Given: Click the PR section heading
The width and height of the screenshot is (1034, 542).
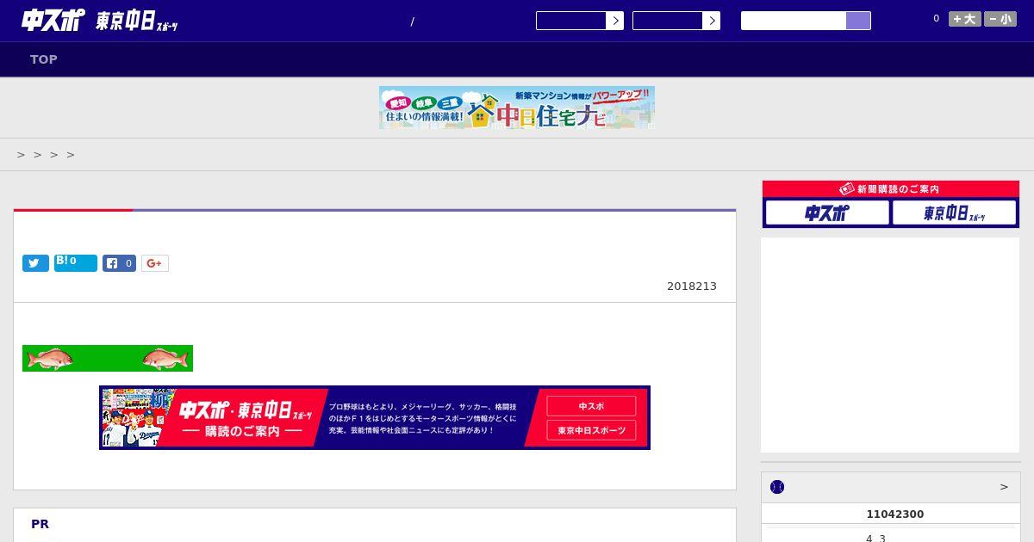Looking at the screenshot, I should click(40, 524).
